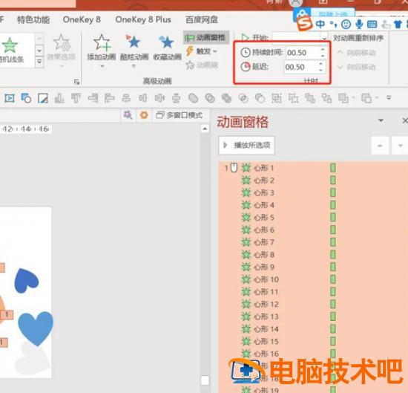Click the group objects icon
This screenshot has width=408, height=393.
click(x=277, y=98)
